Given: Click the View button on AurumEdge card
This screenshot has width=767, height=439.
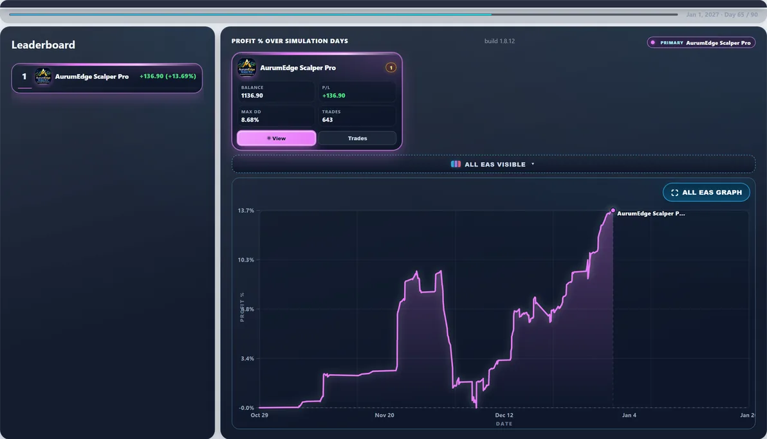Looking at the screenshot, I should (x=277, y=138).
